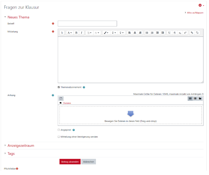Uncheck the Themenabonnement checkbox
This screenshot has width=209, height=175.
(59, 87)
